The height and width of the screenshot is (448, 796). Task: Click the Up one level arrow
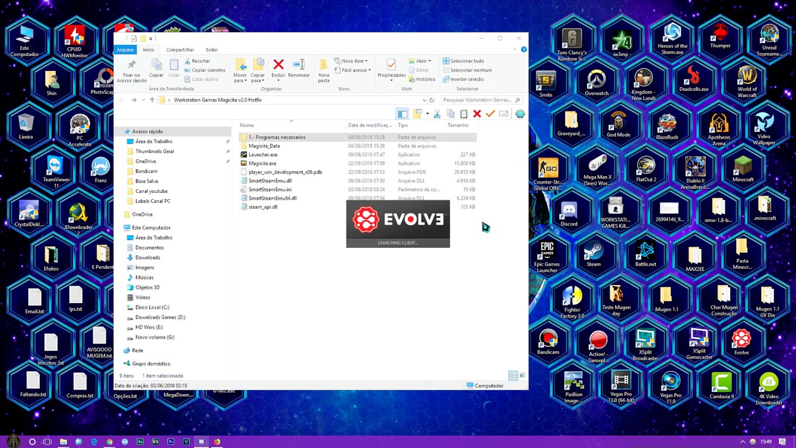[152, 100]
